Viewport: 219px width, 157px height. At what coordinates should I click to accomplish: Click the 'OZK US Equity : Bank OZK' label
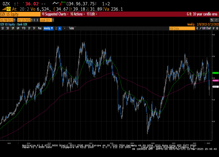tap(14, 25)
